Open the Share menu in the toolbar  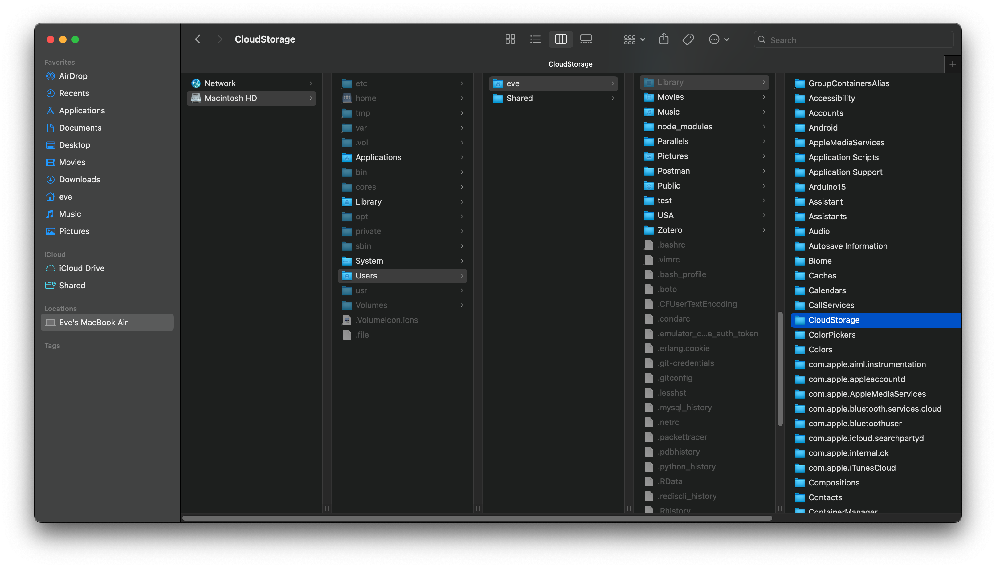click(x=664, y=39)
